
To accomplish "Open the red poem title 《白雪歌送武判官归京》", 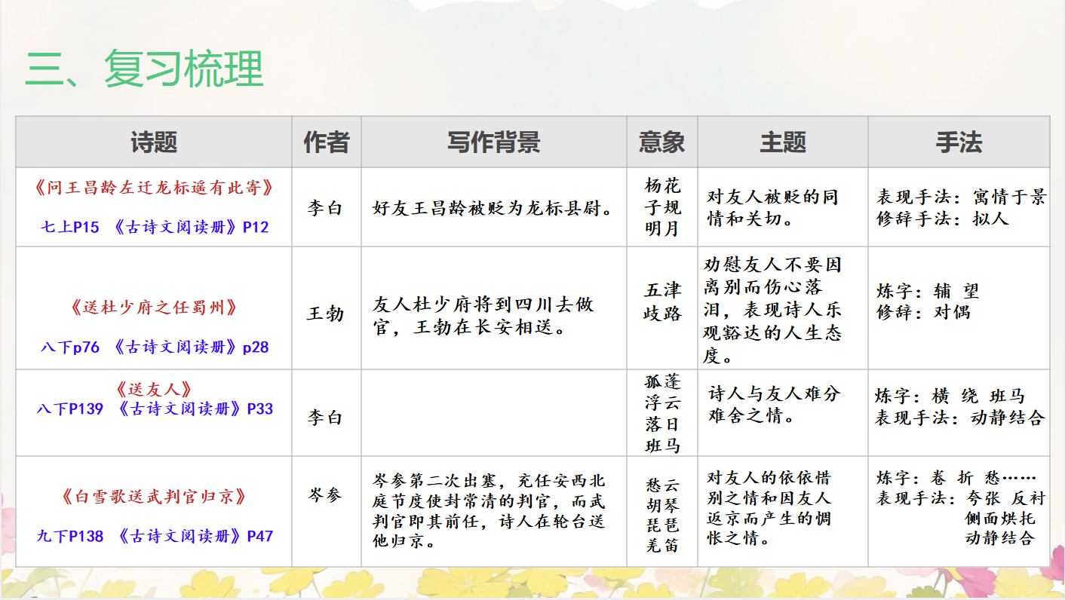I will point(154,497).
